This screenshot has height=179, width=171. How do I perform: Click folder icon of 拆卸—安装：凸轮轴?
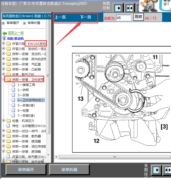click(9, 69)
